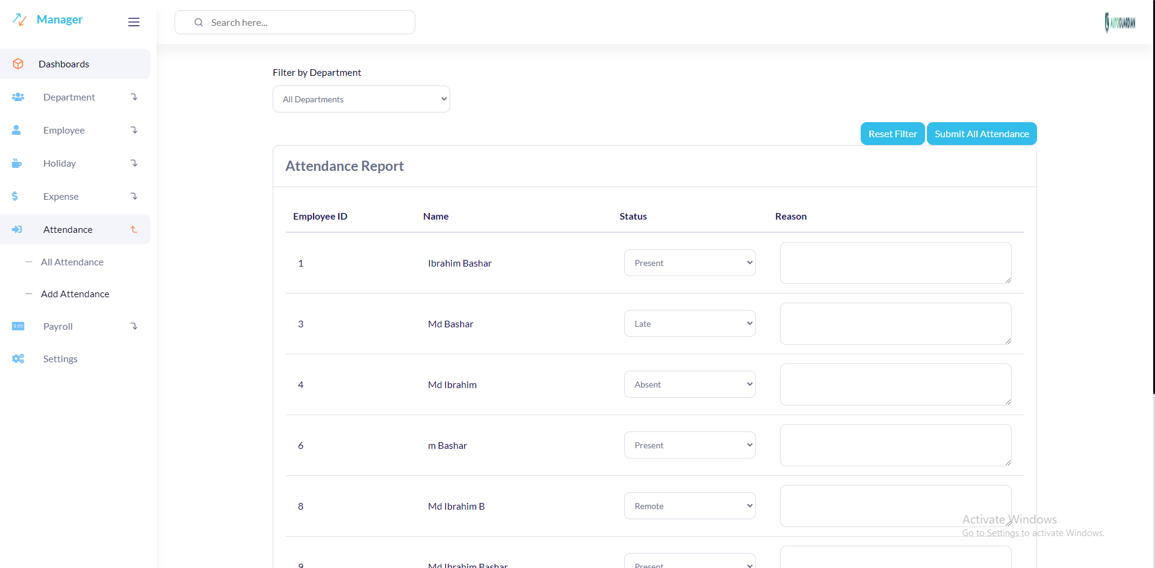Select Add Attendance in the sidebar
Viewport: 1155px width, 568px height.
click(x=75, y=294)
